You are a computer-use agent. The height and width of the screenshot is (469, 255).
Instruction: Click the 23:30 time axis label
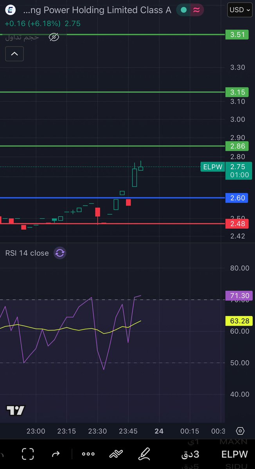coord(97,431)
